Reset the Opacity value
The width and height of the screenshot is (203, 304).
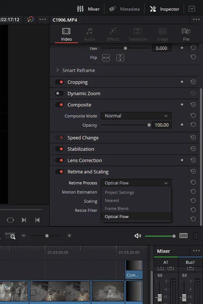(193, 125)
